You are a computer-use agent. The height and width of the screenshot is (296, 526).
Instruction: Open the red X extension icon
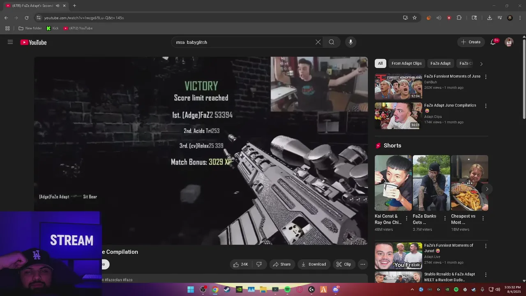click(449, 18)
